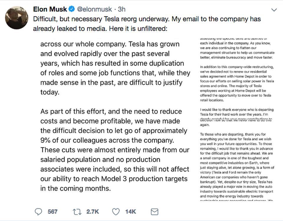The width and height of the screenshot is (283, 221).
Task: Click the reply speech bubble icon
Action: click(x=39, y=212)
